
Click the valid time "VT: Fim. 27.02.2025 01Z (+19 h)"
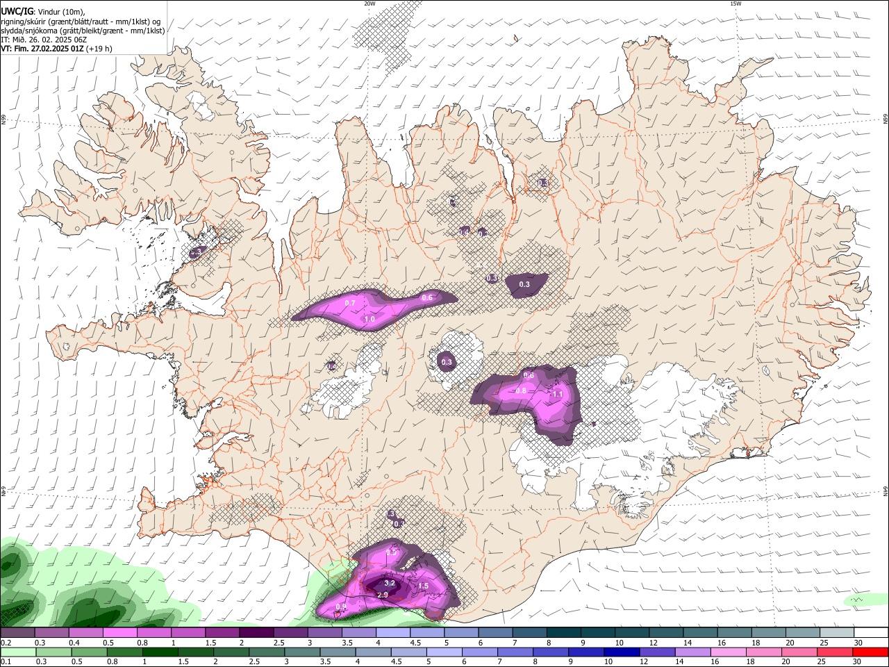[x=56, y=49]
